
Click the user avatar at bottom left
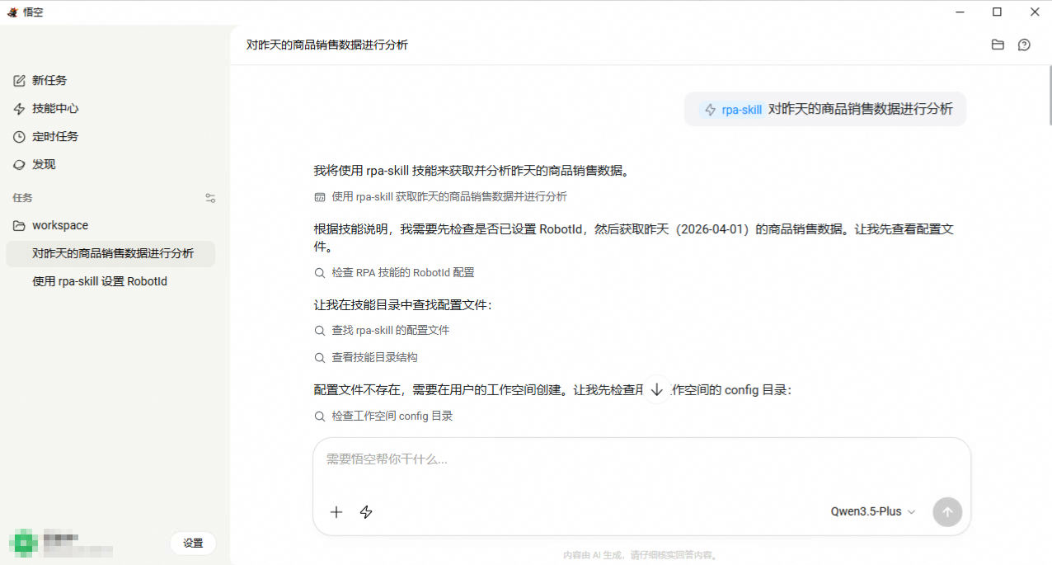[x=23, y=543]
